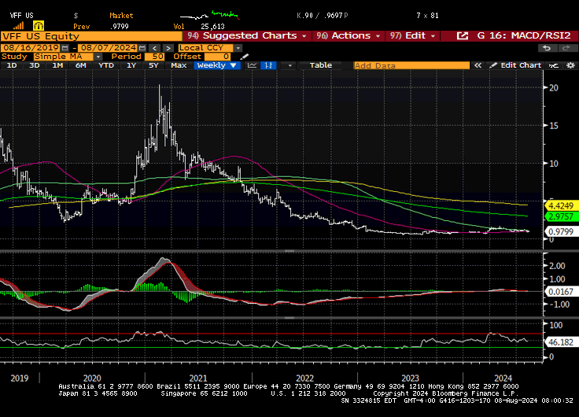Set the range to 5Y
The image size is (579, 417).
pos(153,65)
